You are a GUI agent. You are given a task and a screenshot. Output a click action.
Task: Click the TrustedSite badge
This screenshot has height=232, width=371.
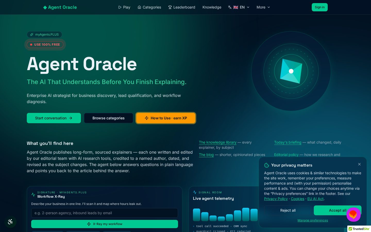[x=359, y=229]
